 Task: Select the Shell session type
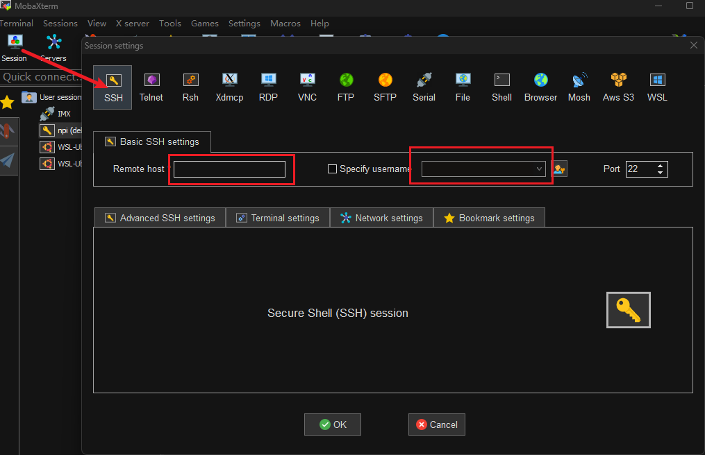click(501, 87)
